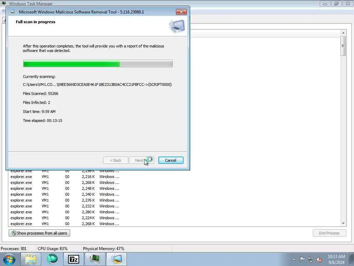Select explorer.exe row using 2,224 K

click(65, 218)
